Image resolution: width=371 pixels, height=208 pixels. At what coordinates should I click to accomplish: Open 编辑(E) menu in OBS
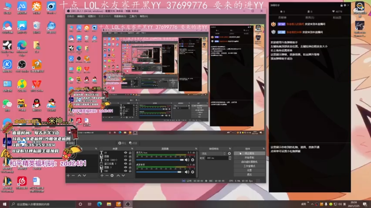tap(81, 16)
